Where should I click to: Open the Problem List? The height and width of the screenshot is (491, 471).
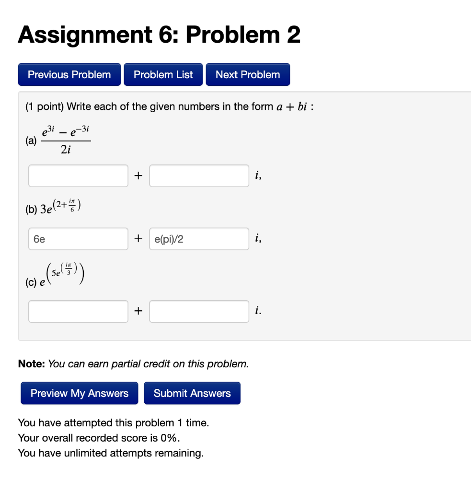pyautogui.click(x=163, y=74)
